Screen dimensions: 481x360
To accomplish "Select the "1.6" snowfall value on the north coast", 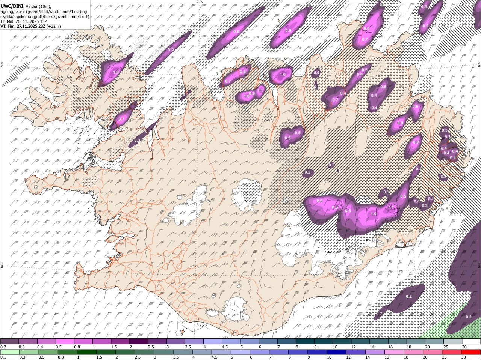I will pyautogui.click(x=283, y=75).
